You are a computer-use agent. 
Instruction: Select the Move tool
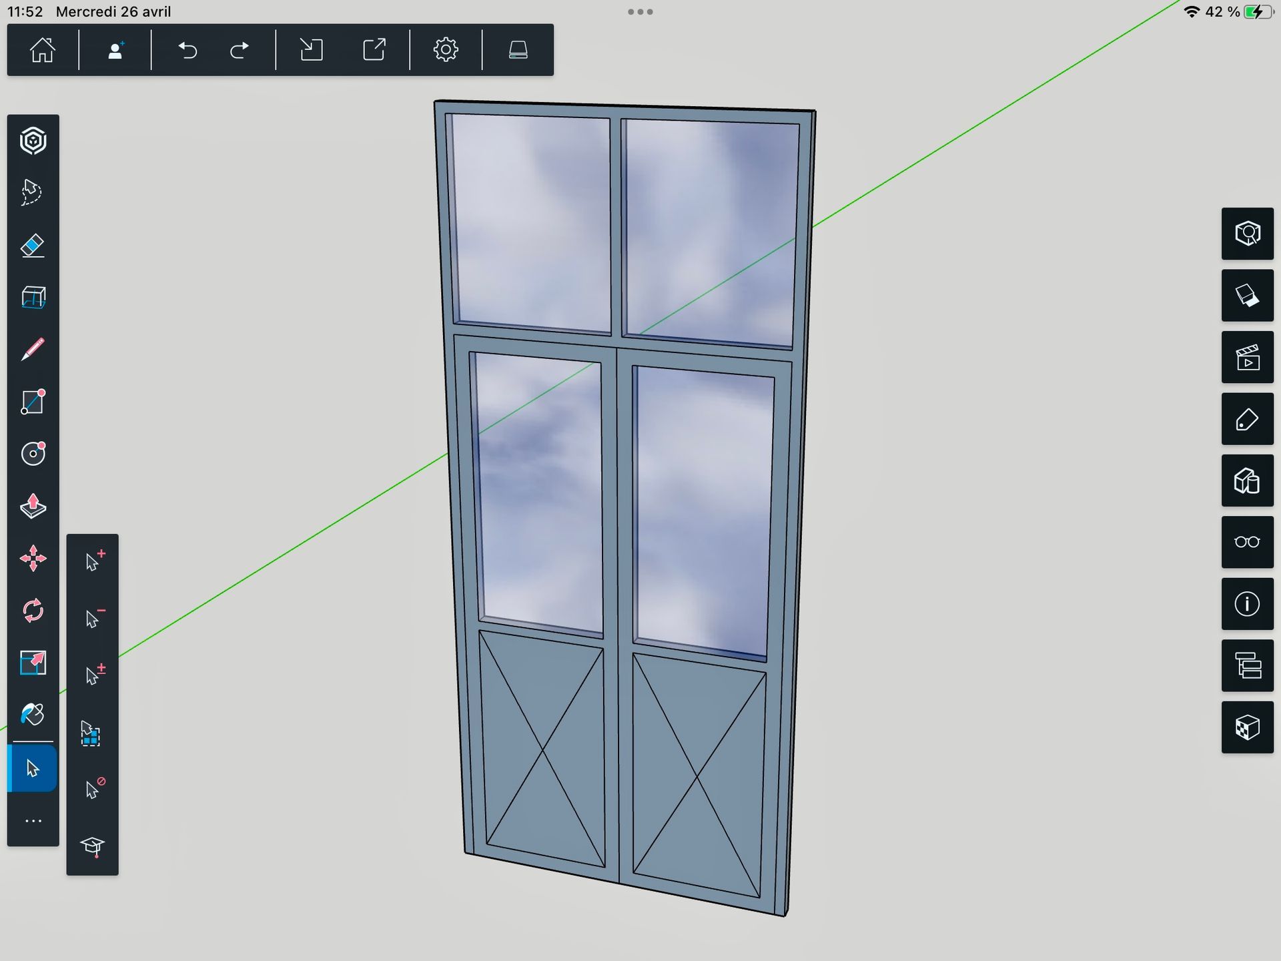33,558
